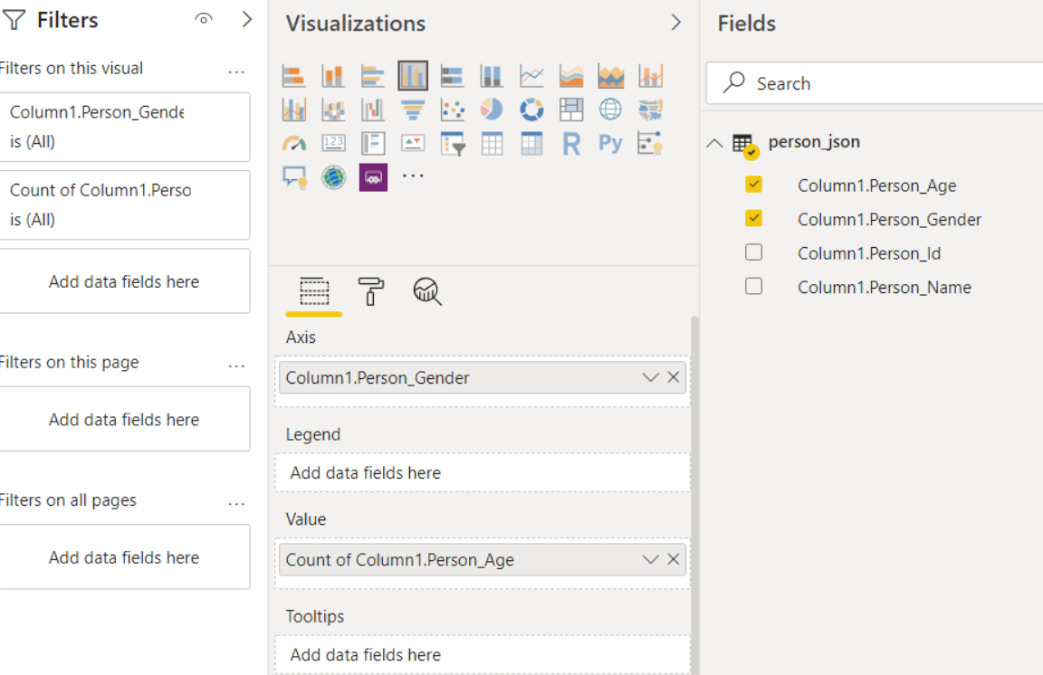Screen dimensions: 1043x675
Task: Select the Funnel visual
Action: tap(413, 109)
